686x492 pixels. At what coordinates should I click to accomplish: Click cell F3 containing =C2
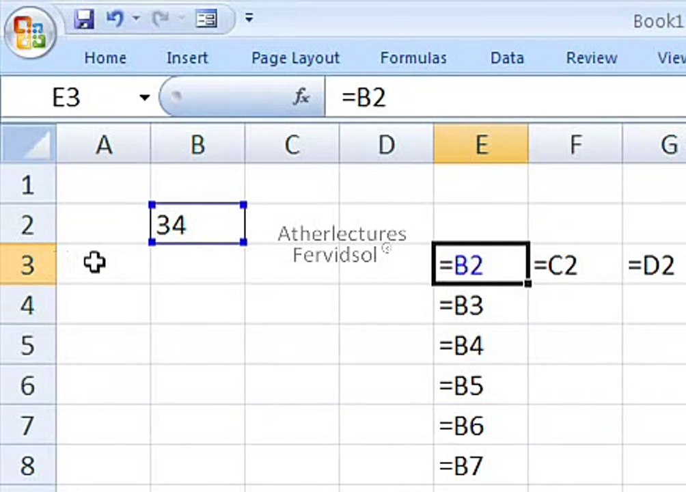pos(576,264)
